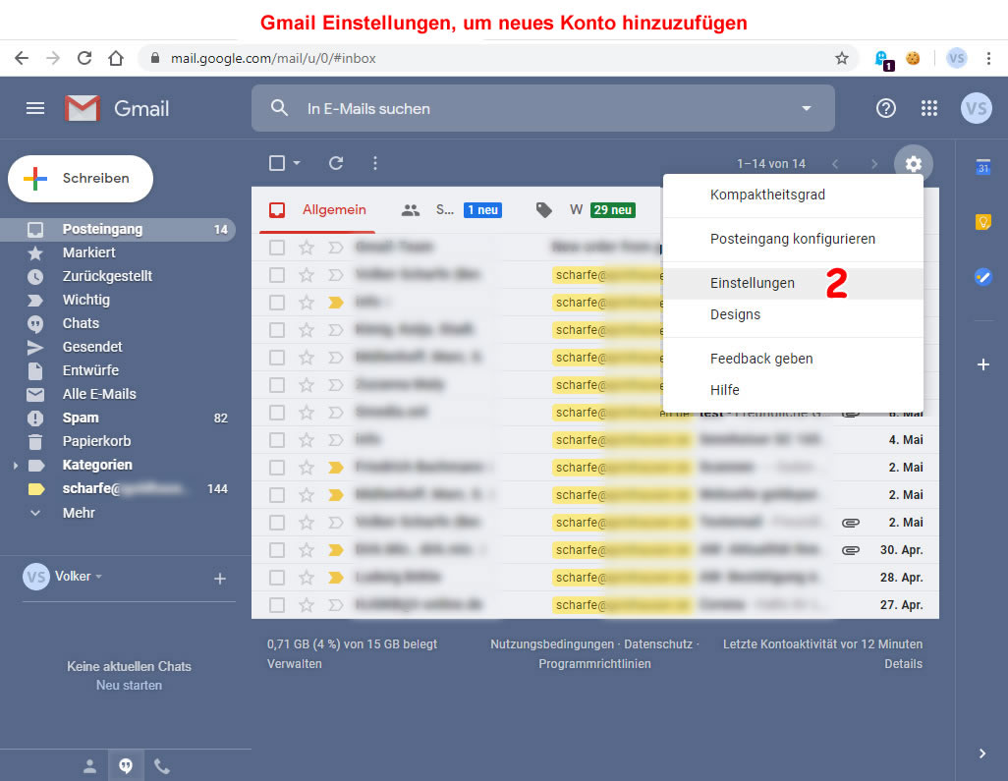The width and height of the screenshot is (1008, 781).
Task: Hide the side panel with the chevron
Action: [982, 753]
